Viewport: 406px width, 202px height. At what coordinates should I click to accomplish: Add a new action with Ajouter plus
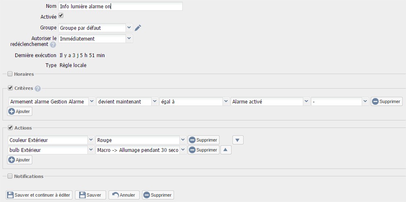pos(20,160)
